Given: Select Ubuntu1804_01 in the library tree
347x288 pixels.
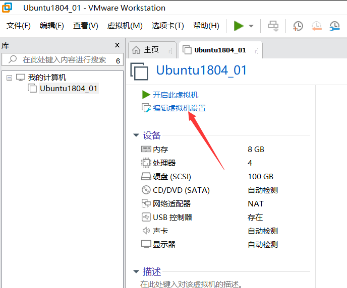Looking at the screenshot, I should [x=69, y=88].
